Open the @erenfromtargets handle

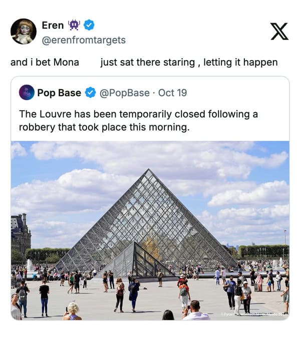(84, 40)
